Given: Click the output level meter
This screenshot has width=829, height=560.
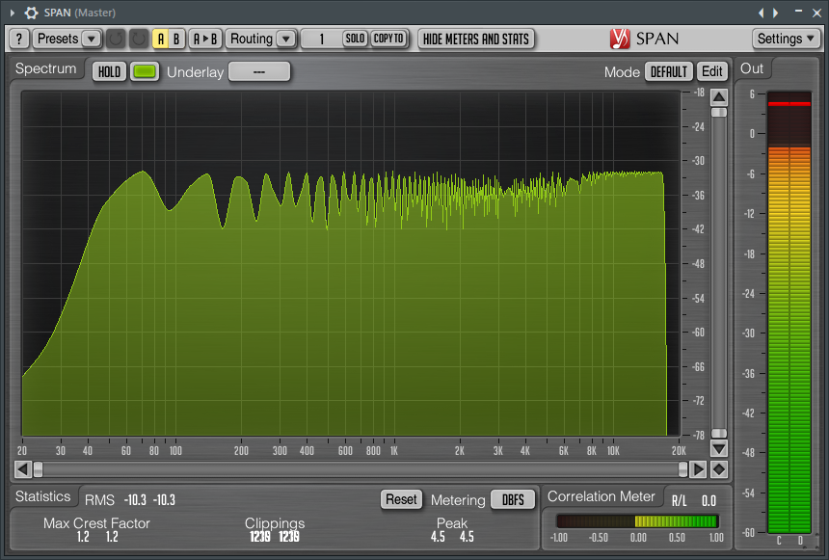Looking at the screenshot, I should coord(789,312).
